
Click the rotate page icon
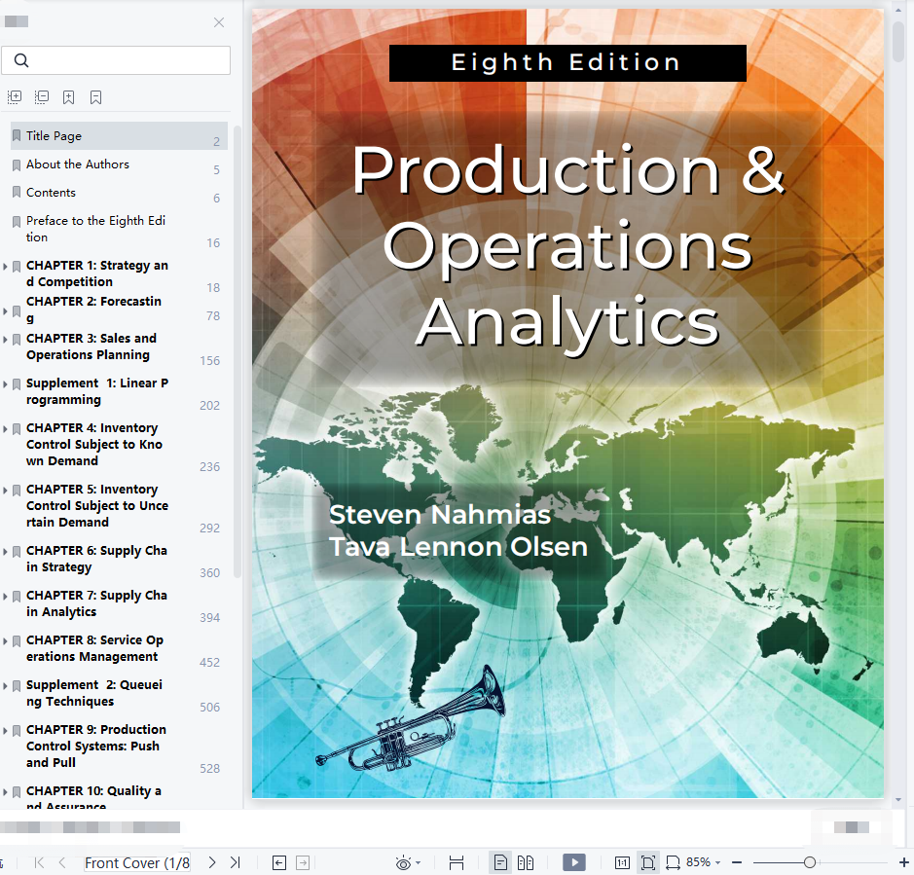(673, 862)
